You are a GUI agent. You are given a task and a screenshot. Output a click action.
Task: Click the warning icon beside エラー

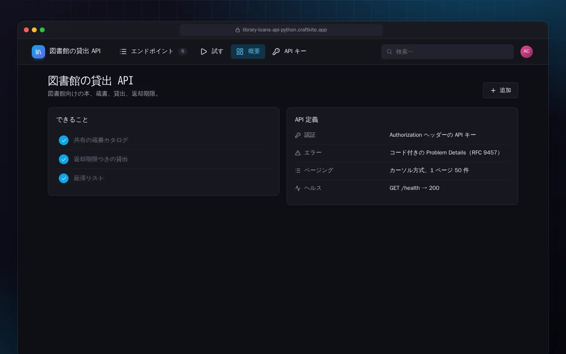click(x=298, y=153)
